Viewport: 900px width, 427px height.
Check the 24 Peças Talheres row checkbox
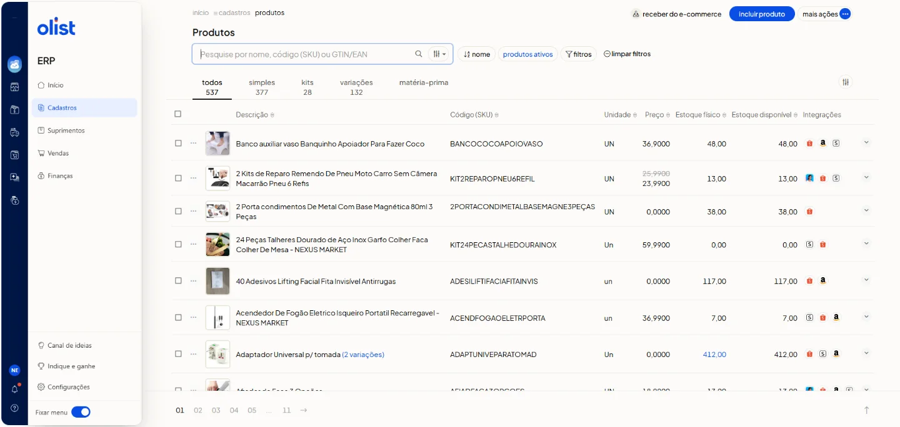[178, 244]
